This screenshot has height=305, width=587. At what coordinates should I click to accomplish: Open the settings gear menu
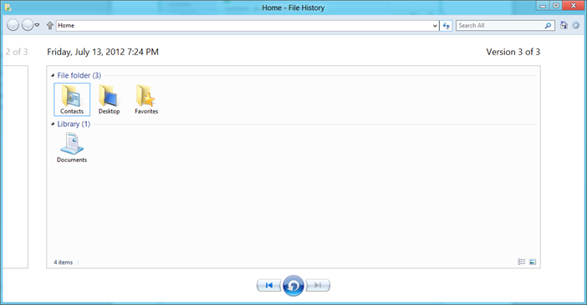576,25
